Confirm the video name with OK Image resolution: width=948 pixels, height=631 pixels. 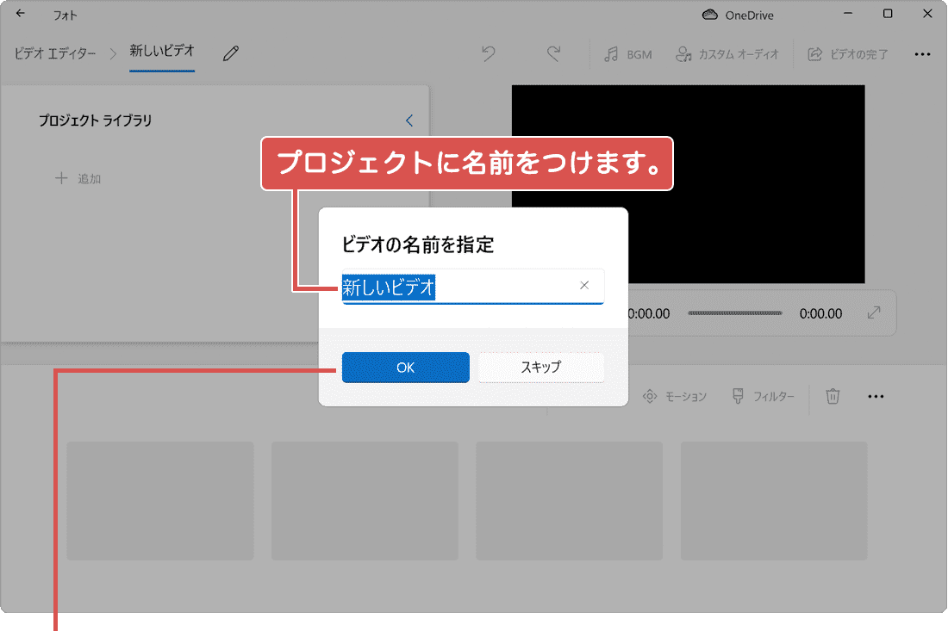pos(405,367)
